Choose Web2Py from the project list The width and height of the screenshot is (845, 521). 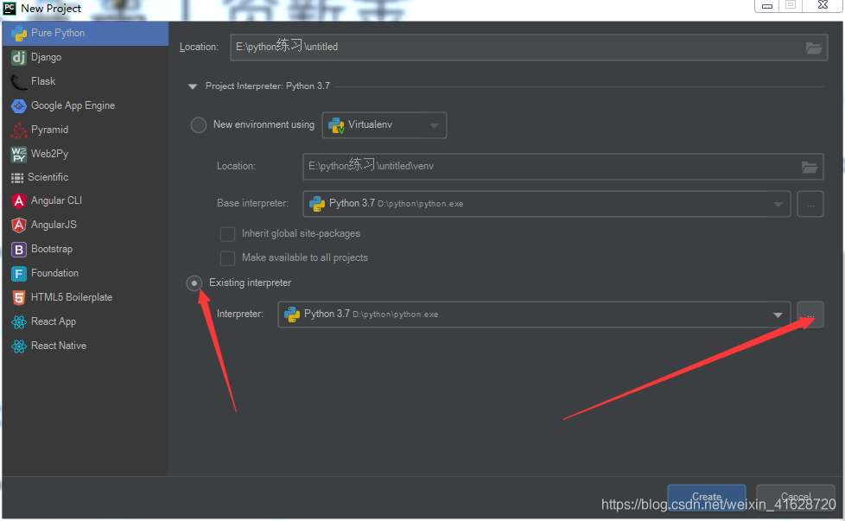[x=54, y=153]
